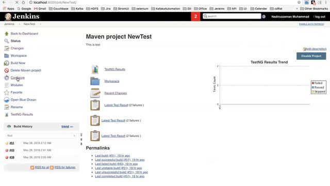
Task: Click the search help question mark icon
Action: pos(263,17)
